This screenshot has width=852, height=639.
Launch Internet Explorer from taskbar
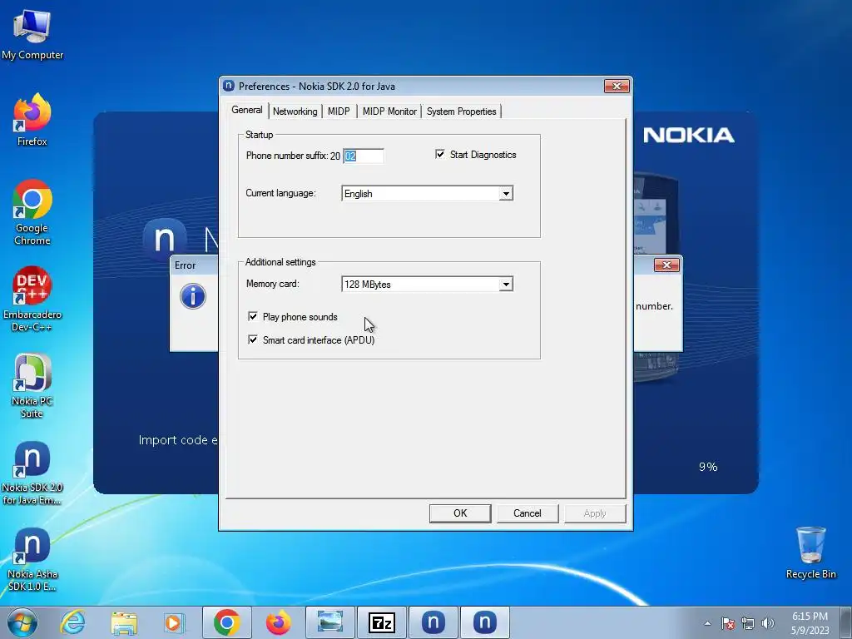[x=73, y=622]
